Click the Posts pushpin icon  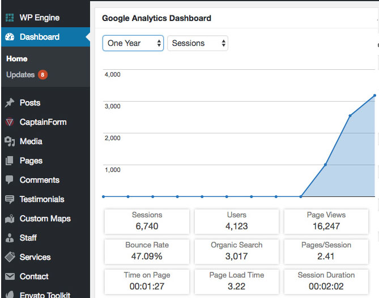point(10,103)
